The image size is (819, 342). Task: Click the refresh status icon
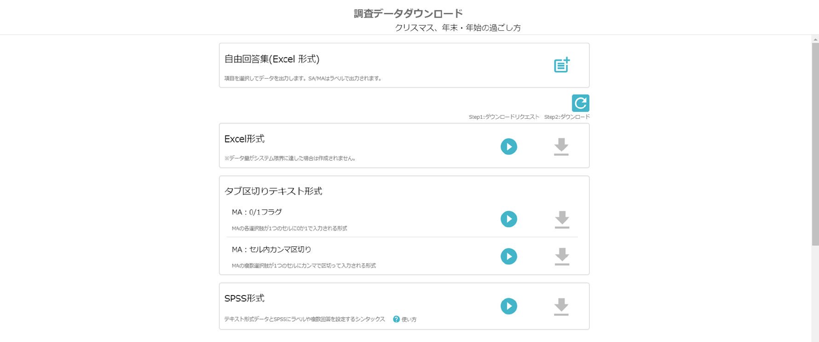point(580,103)
